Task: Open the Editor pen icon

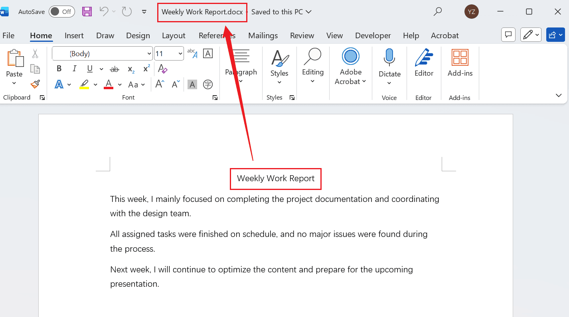Action: tap(424, 57)
